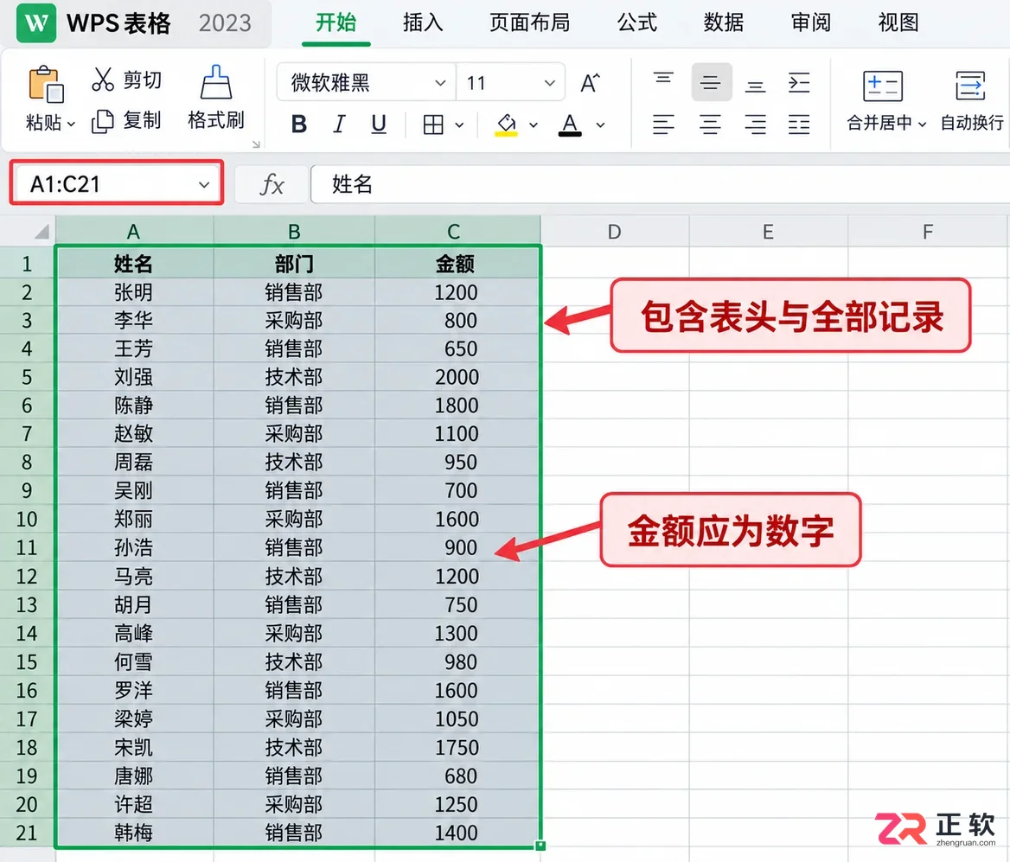The width and height of the screenshot is (1010, 862).
Task: Open the 审阅 tab
Action: click(x=810, y=22)
